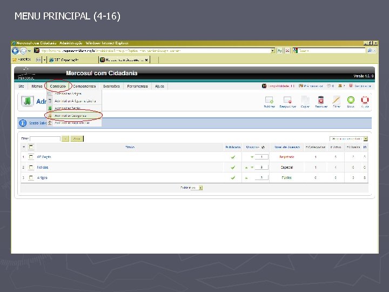Click the red stop loading icon
This screenshot has width=389, height=292.
pos(287,51)
